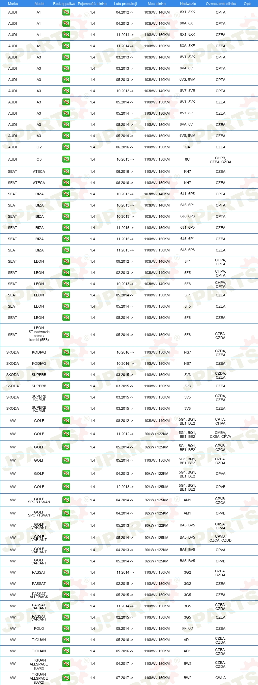The height and width of the screenshot is (685, 258).
Task: Click fuel icon for Passat Variant 11.2014 row
Action: point(66,606)
